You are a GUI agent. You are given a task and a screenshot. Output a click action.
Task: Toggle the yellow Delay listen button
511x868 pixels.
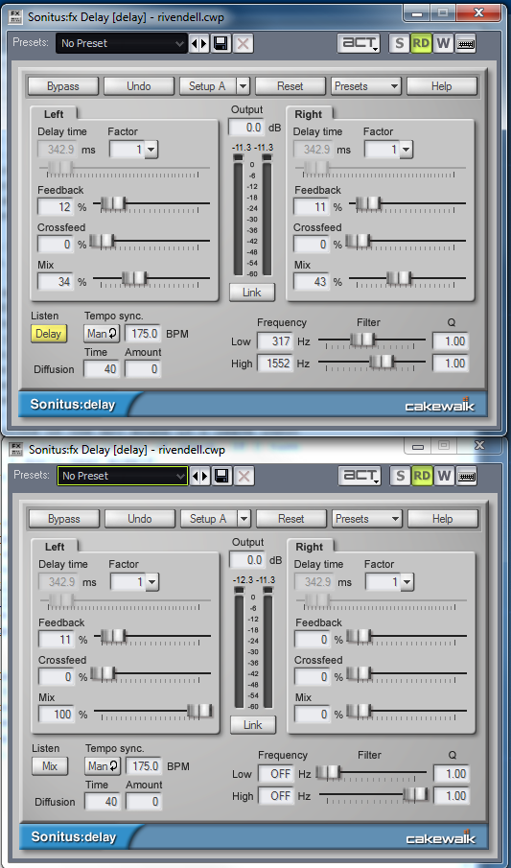(x=49, y=334)
